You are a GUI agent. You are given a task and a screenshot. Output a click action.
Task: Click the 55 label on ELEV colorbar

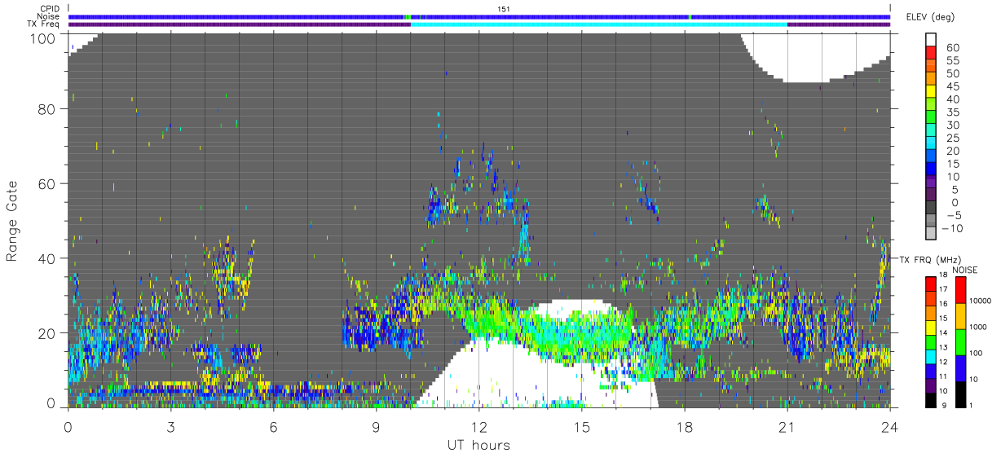point(953,61)
